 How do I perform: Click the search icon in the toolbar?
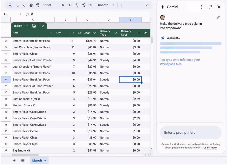click(x=10, y=5)
